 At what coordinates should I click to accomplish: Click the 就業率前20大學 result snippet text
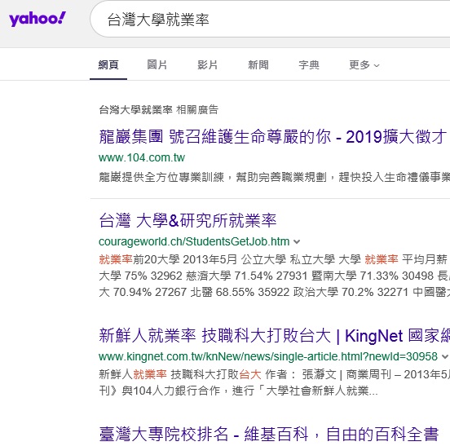coord(275,276)
